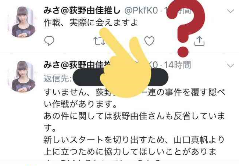Open the profile avatar of the first tweet
The height and width of the screenshot is (166, 239).
[x=23, y=22]
